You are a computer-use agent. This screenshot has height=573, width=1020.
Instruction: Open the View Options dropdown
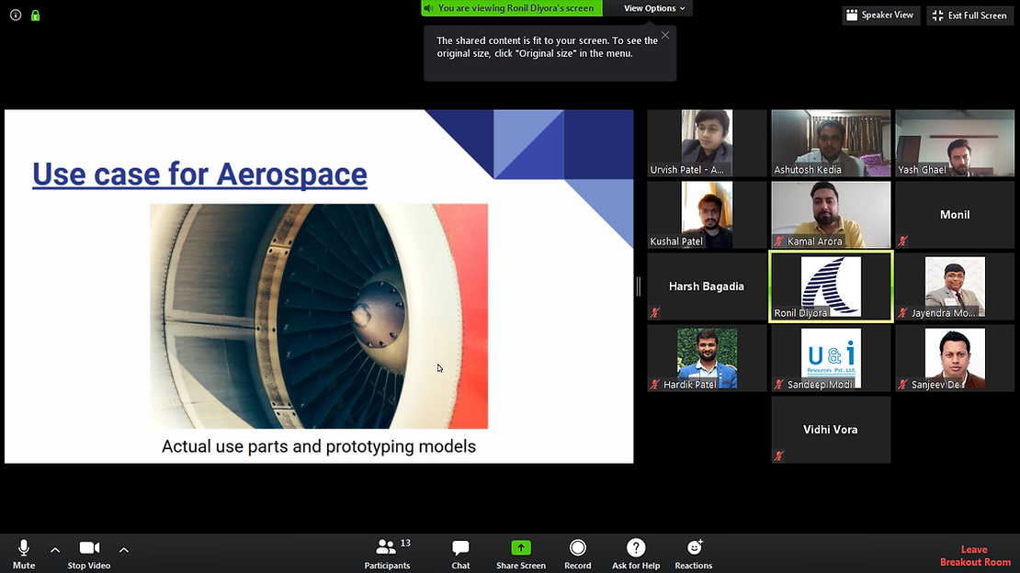654,8
